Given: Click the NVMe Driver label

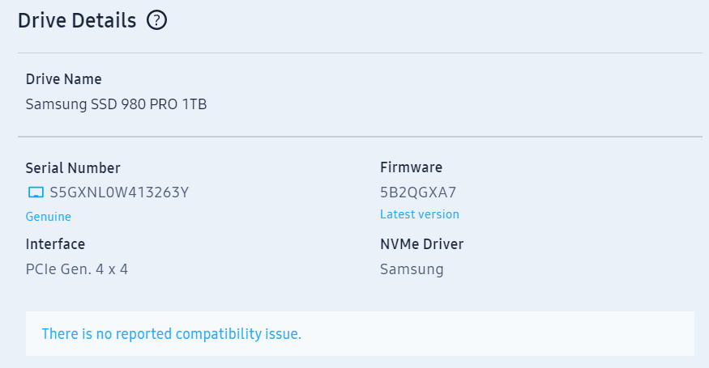Looking at the screenshot, I should (421, 243).
